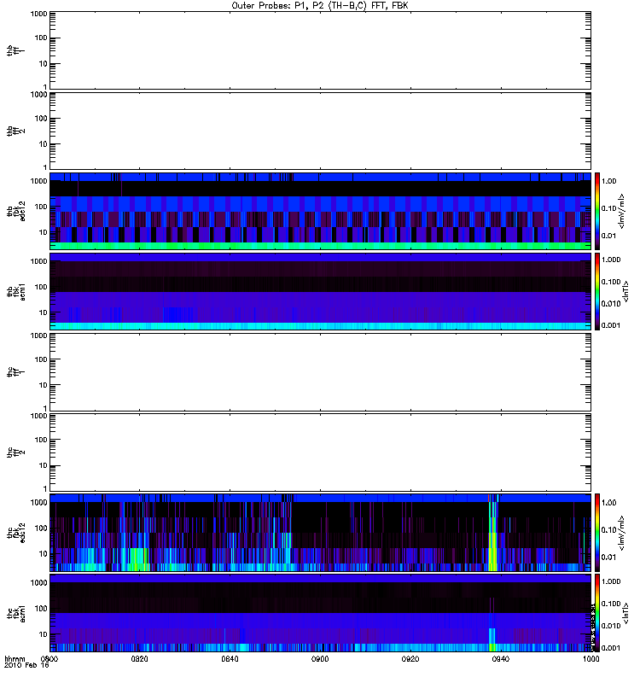The width and height of the screenshot is (640, 683).
Task: Click the 0.10 tick on thb edc12 color bar
Action: [x=609, y=208]
